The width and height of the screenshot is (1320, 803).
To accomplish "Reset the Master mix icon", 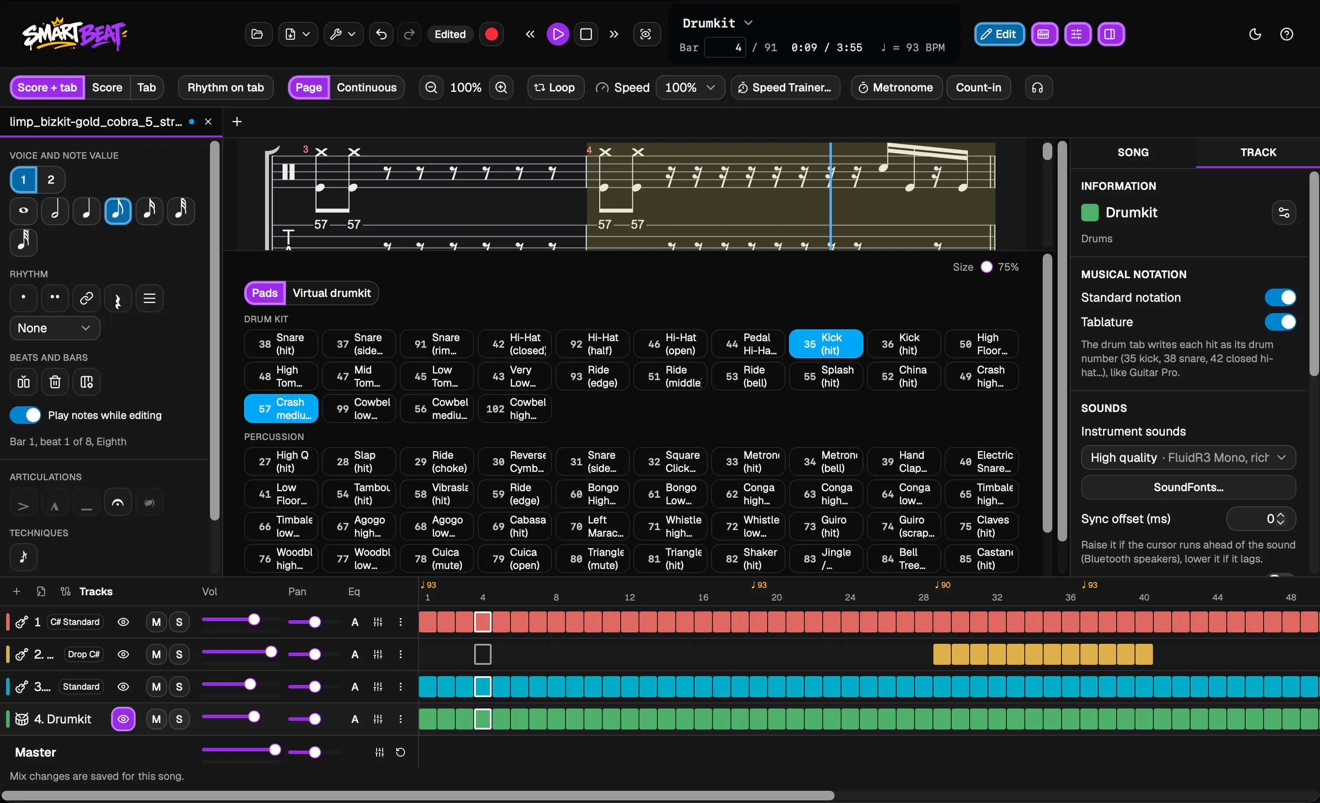I will point(400,752).
